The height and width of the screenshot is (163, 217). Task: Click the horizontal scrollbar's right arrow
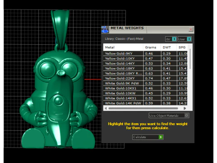[185, 108]
